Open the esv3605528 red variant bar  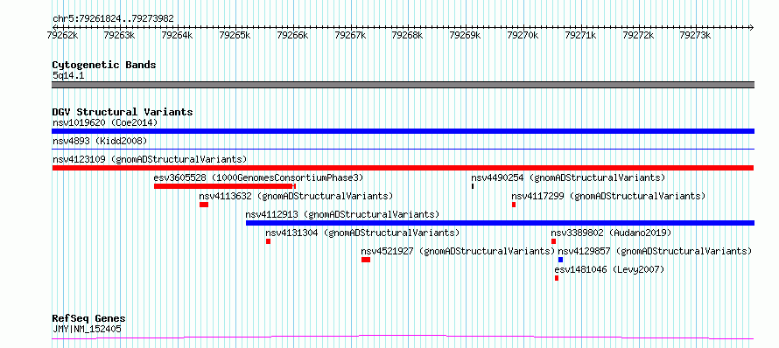coord(225,186)
